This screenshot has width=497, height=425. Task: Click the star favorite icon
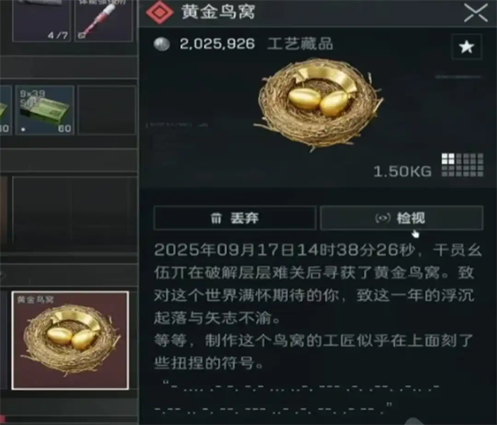click(x=466, y=47)
